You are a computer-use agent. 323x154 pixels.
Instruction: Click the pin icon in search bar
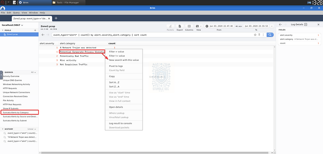259,35
